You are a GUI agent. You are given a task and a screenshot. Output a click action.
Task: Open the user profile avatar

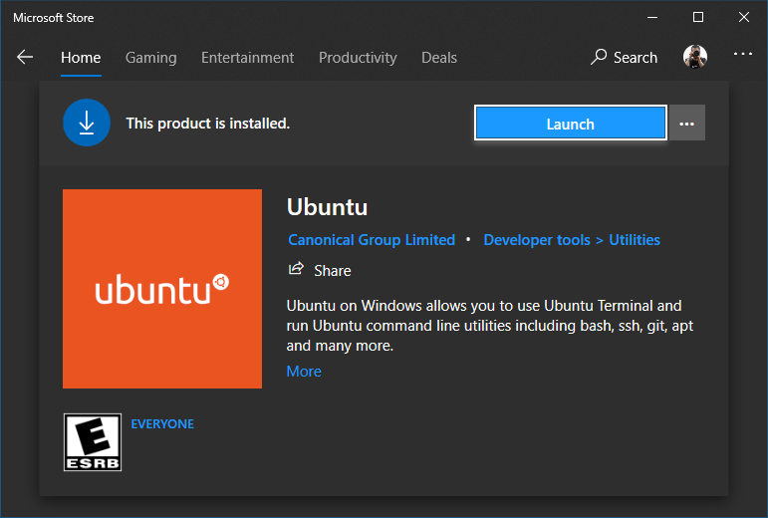(x=695, y=57)
